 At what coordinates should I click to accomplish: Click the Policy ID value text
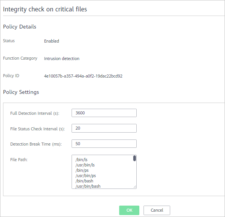click(x=83, y=76)
